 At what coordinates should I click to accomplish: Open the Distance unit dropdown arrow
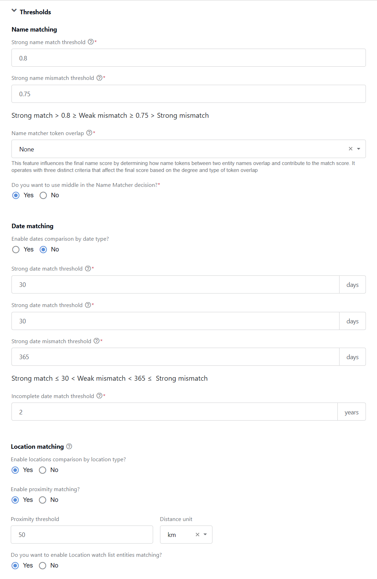point(205,535)
